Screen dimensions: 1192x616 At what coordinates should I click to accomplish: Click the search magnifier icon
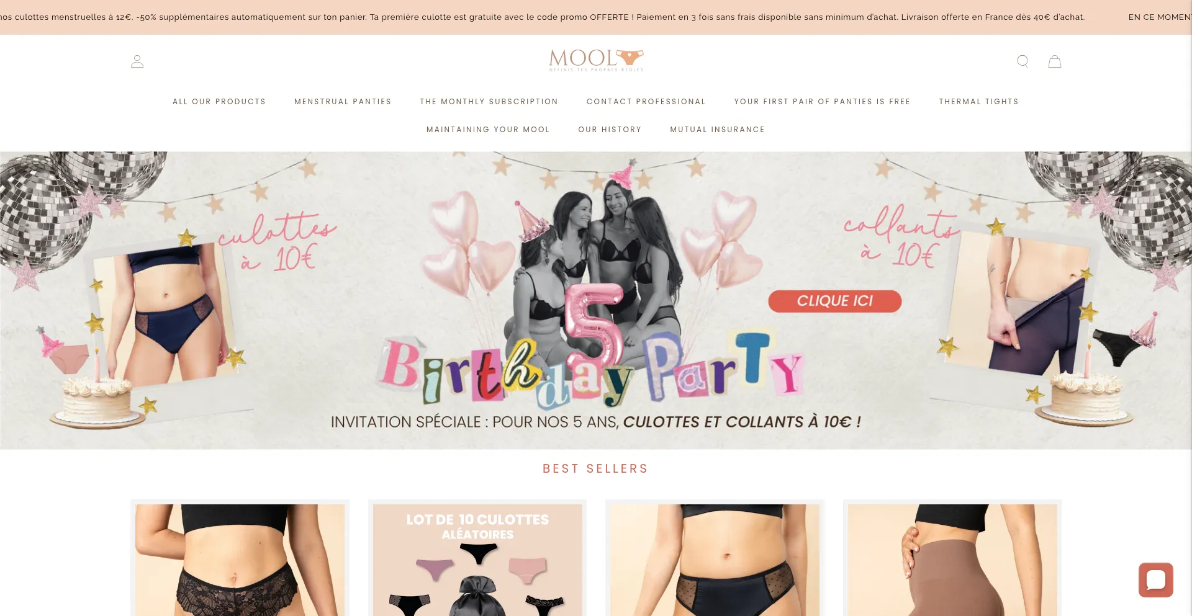click(1023, 61)
